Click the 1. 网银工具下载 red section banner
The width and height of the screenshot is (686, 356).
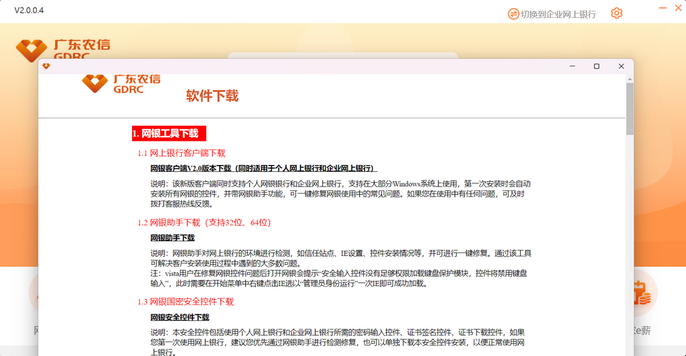[x=169, y=133]
